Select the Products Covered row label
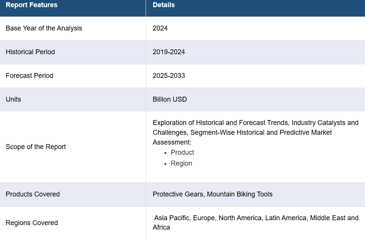Screen dimensions: 365x239 pyautogui.click(x=33, y=194)
